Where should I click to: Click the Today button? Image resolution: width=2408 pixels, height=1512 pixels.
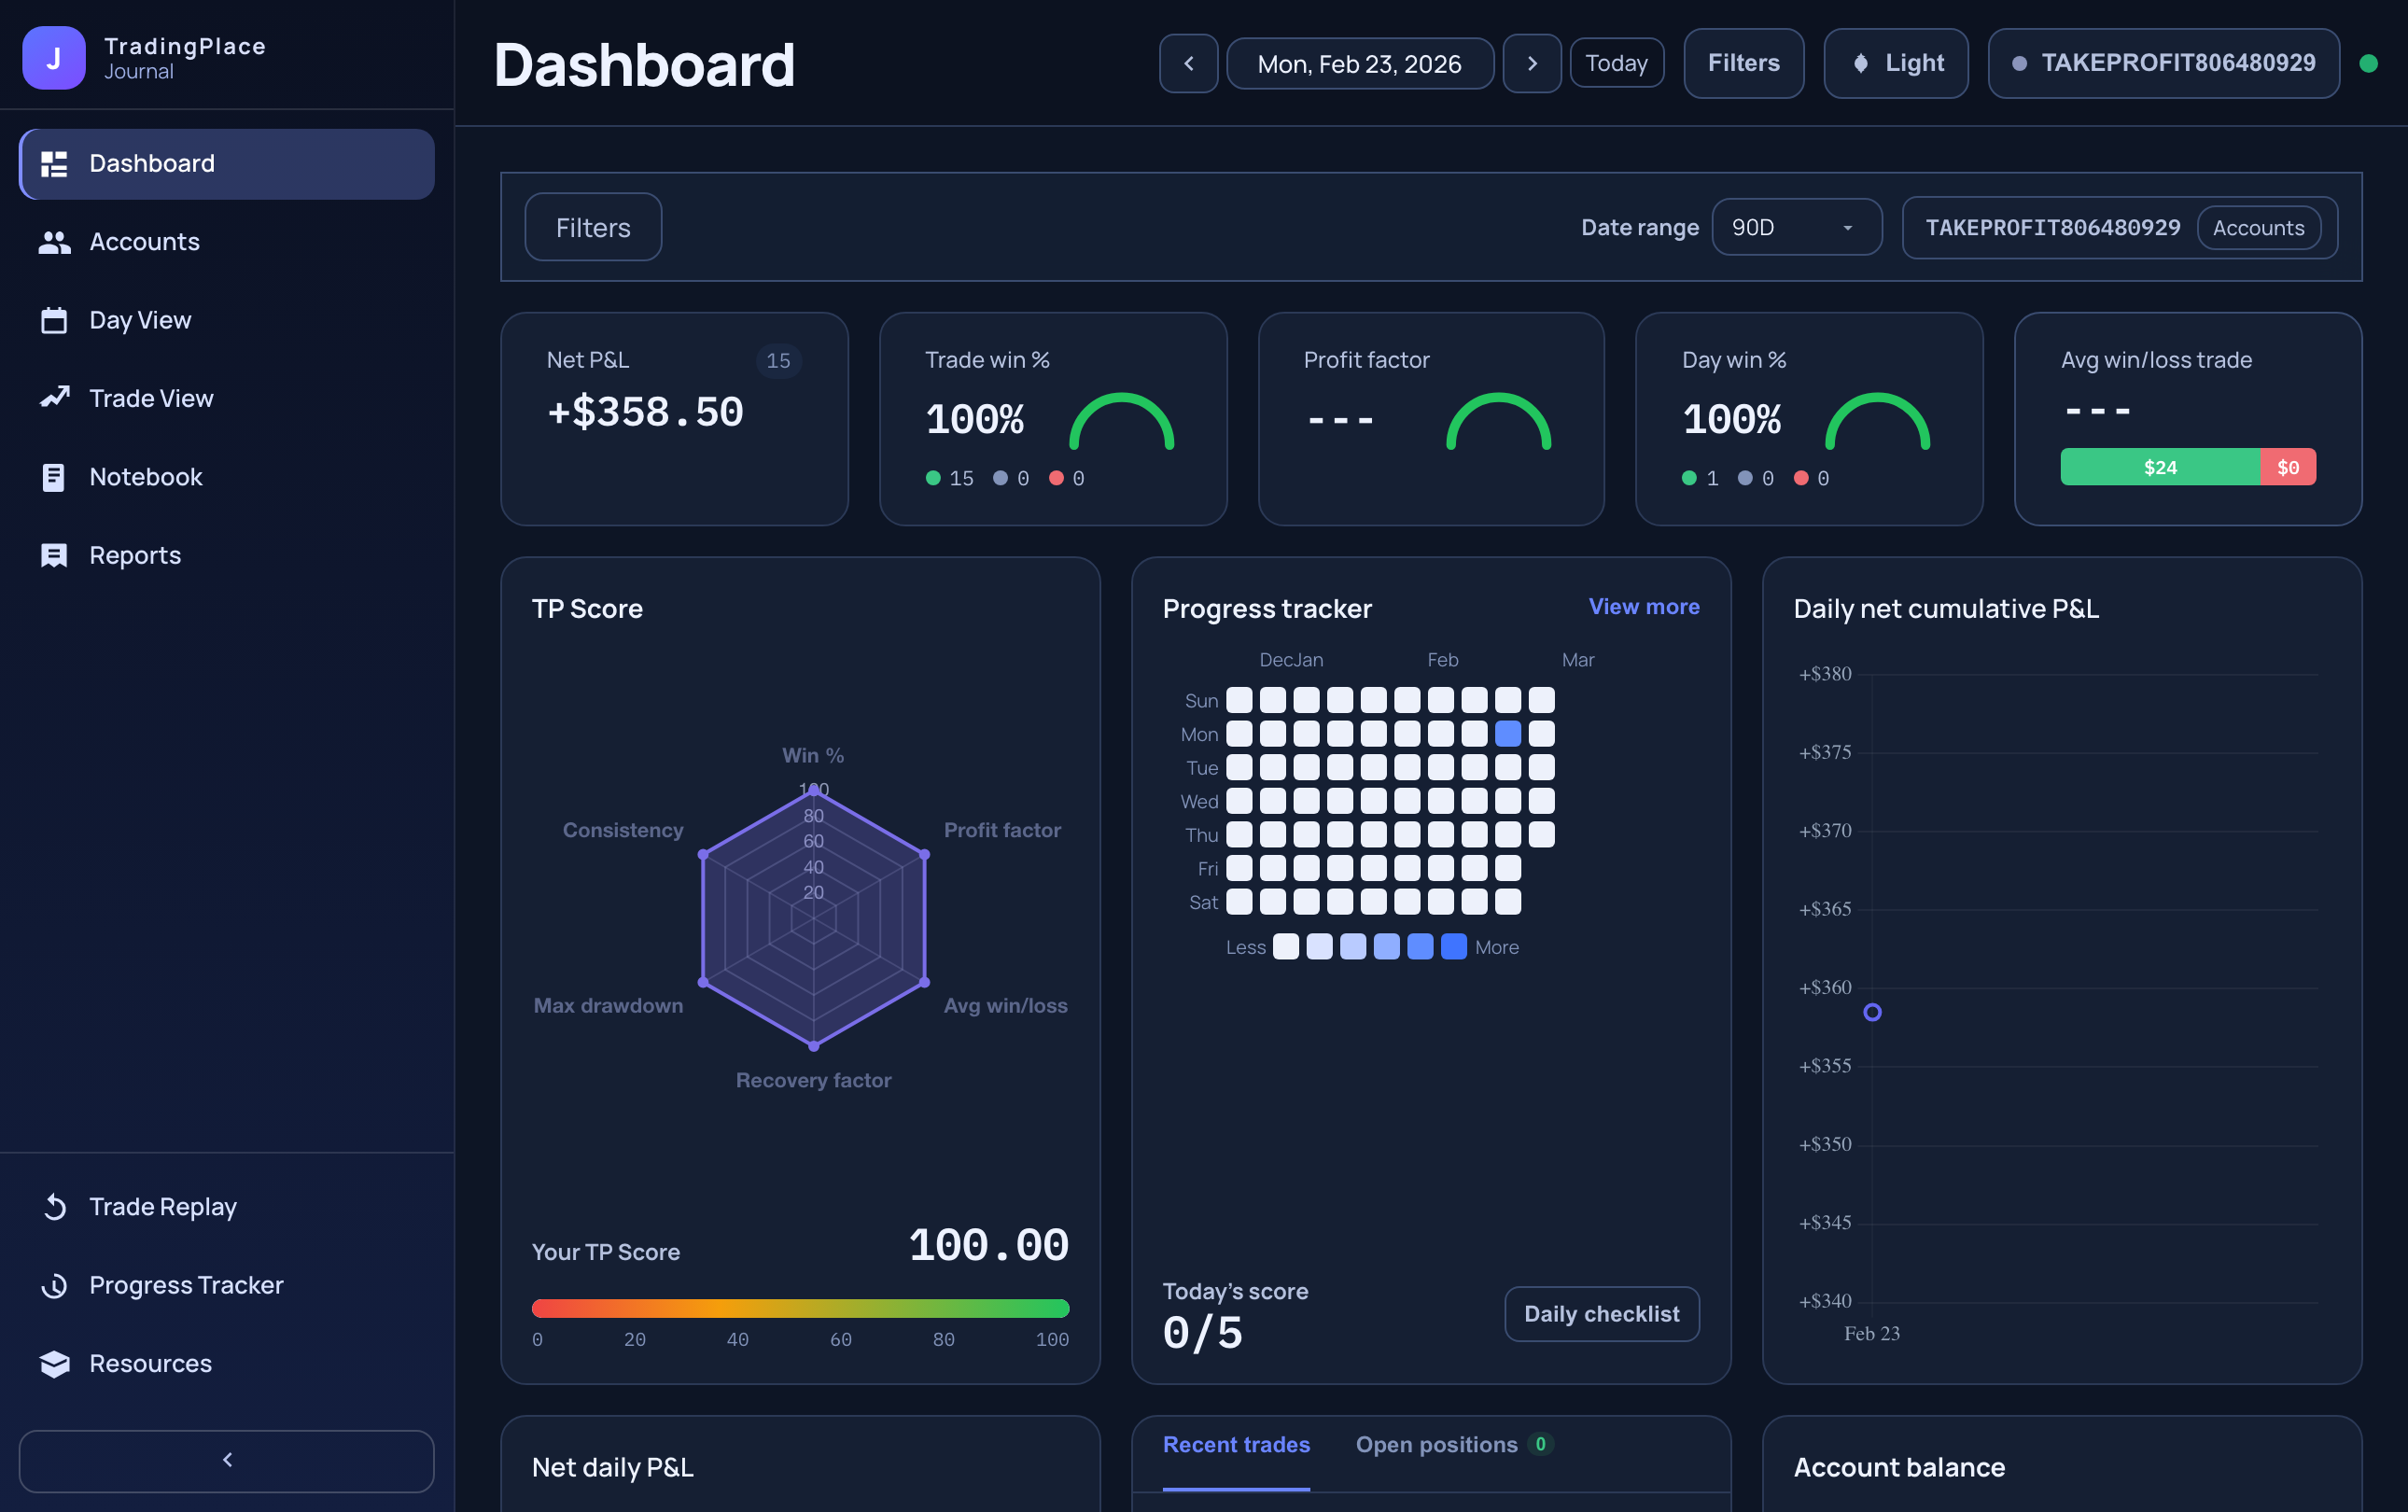[1616, 63]
